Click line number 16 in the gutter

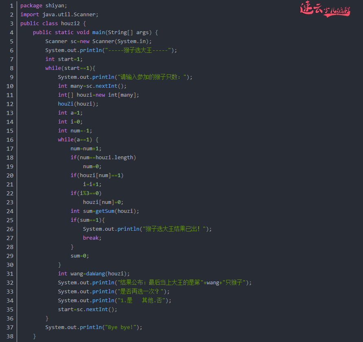tap(10, 140)
